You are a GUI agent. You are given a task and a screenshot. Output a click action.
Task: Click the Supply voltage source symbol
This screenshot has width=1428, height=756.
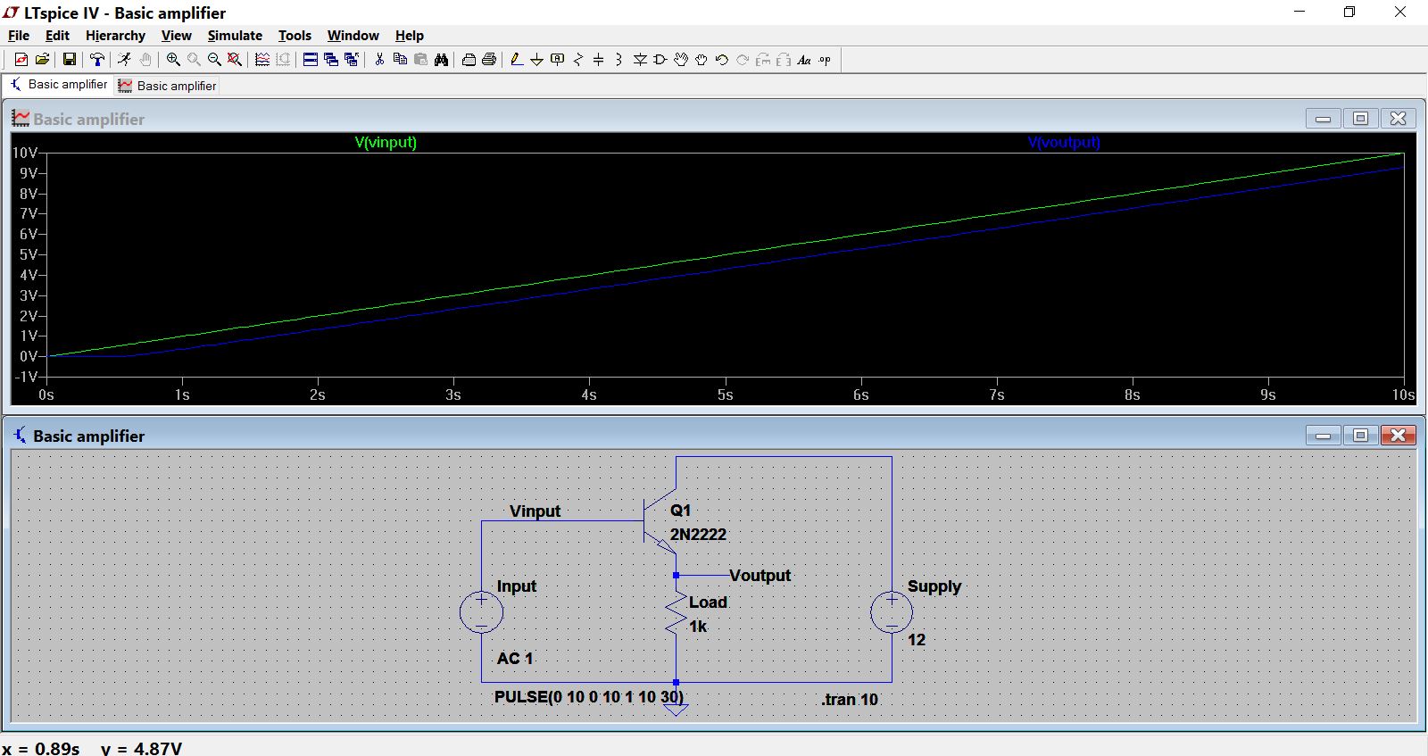pos(892,612)
